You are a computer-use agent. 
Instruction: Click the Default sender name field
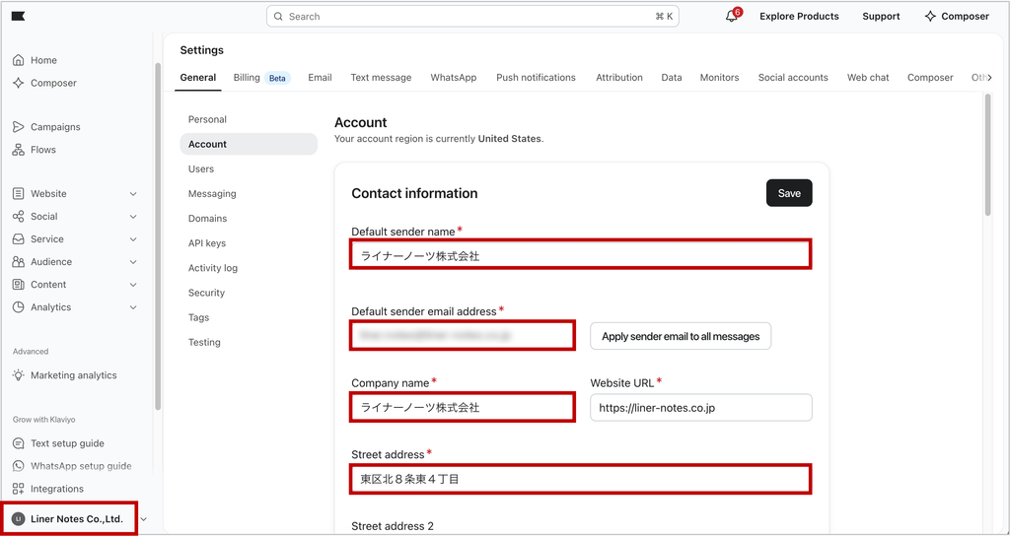[580, 254]
